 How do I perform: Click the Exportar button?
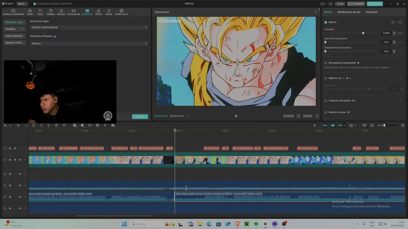click(375, 4)
